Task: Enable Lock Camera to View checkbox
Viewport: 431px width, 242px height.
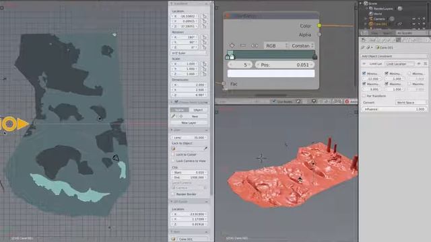Action: point(173,161)
